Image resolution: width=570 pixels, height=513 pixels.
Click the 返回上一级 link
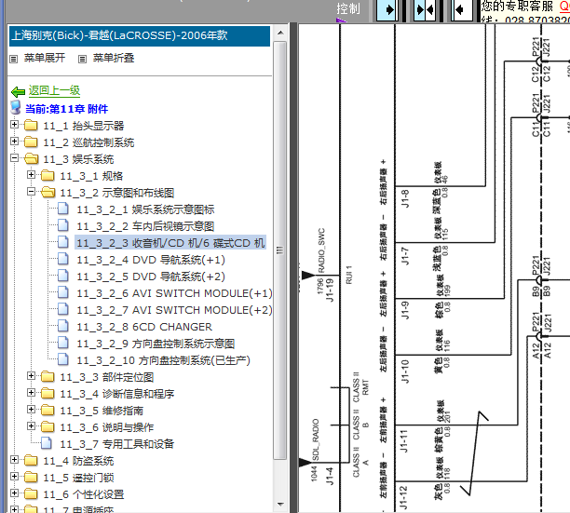click(x=55, y=90)
